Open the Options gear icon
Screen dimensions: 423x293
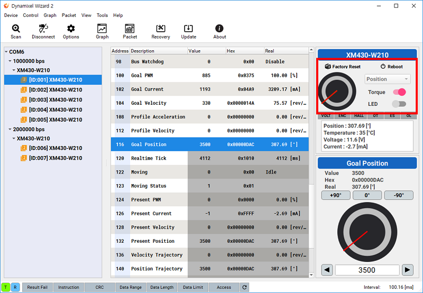[71, 31]
